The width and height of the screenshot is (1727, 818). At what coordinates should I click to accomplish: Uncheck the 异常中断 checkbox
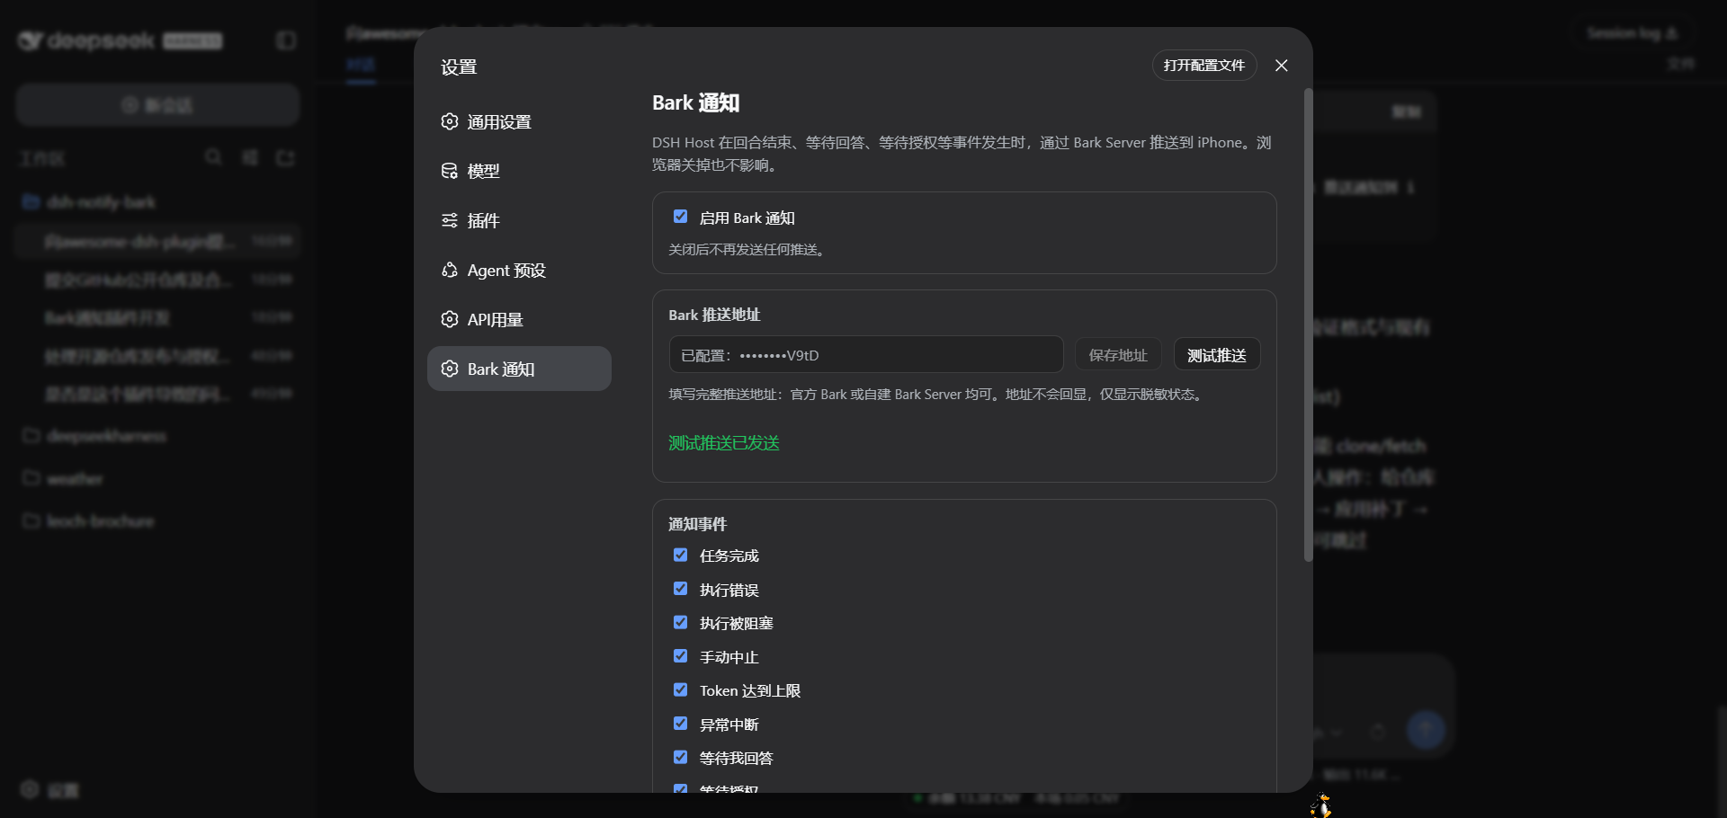click(681, 724)
